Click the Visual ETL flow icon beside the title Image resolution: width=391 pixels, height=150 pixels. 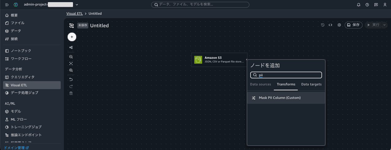coord(71,25)
